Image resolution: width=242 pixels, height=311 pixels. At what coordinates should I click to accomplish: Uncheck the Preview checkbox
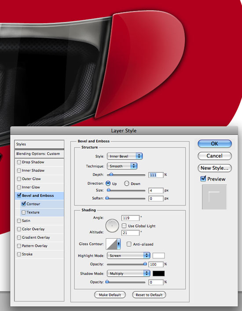(203, 179)
